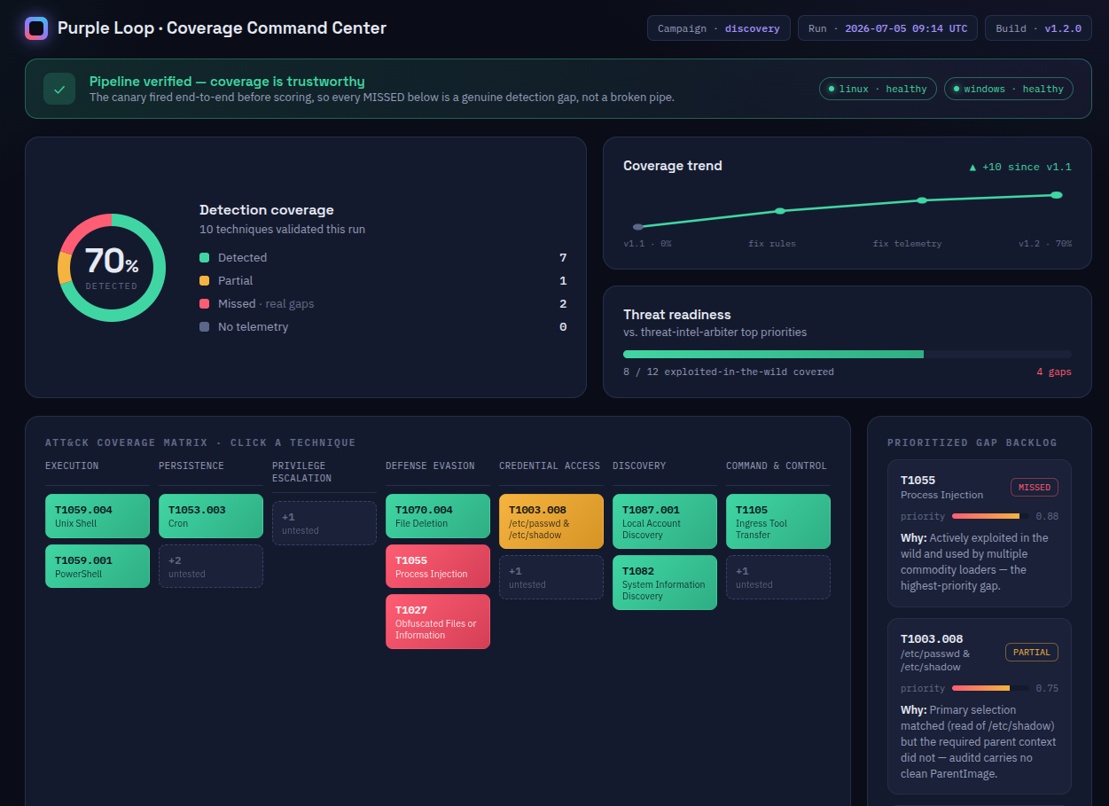Click the Run timestamp pill

pos(887,28)
